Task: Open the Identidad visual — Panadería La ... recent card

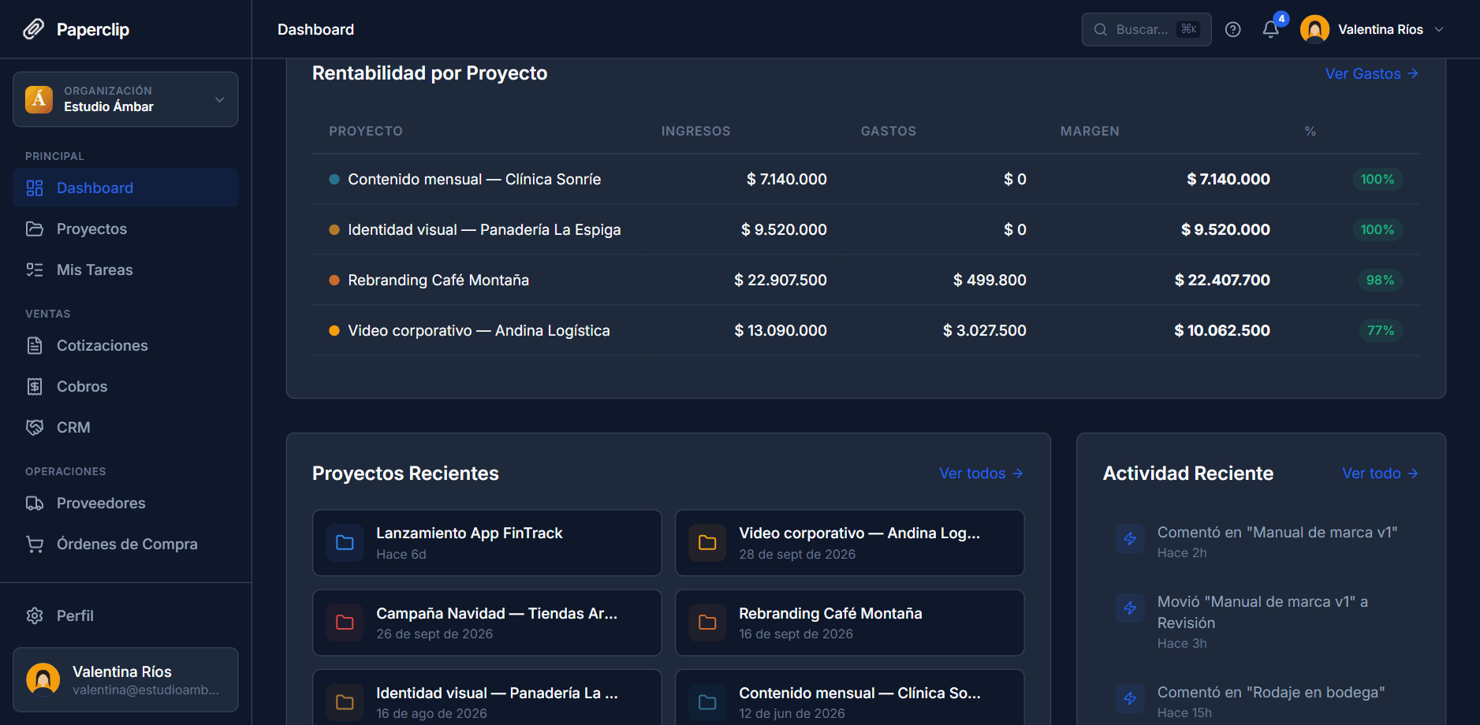Action: pyautogui.click(x=486, y=697)
